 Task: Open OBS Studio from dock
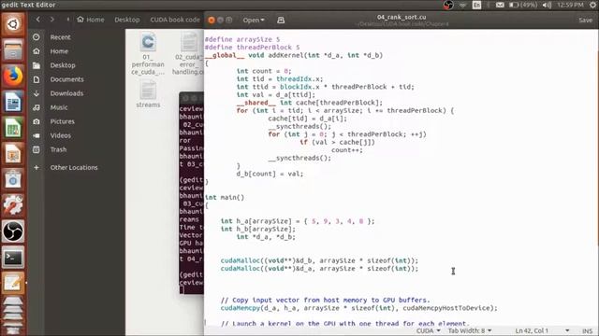12,231
